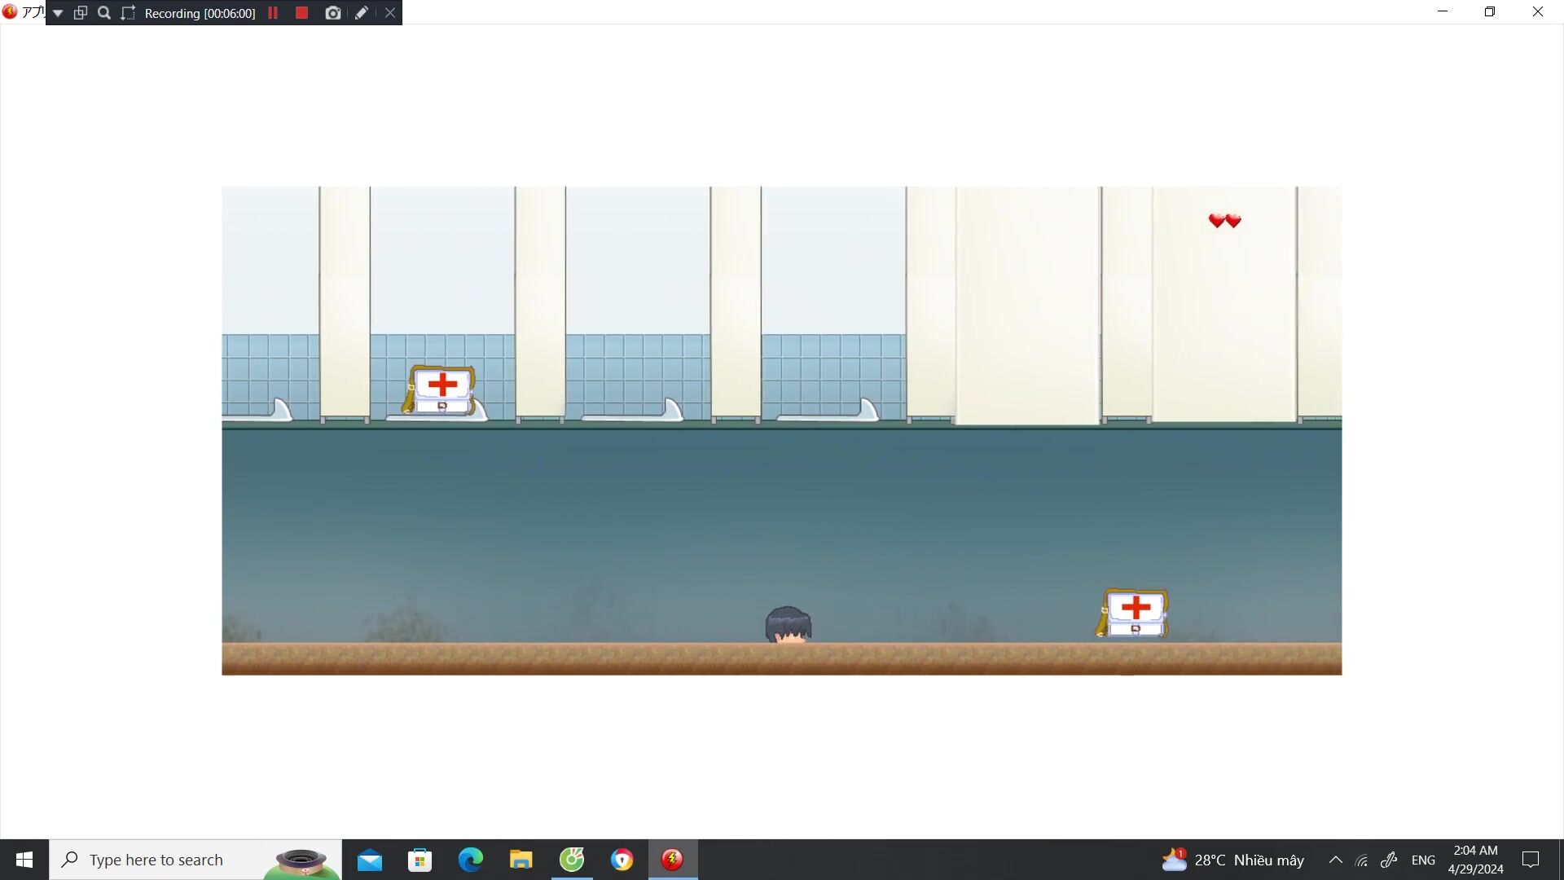The image size is (1564, 880).
Task: Open Windows Start menu
Action: (24, 860)
